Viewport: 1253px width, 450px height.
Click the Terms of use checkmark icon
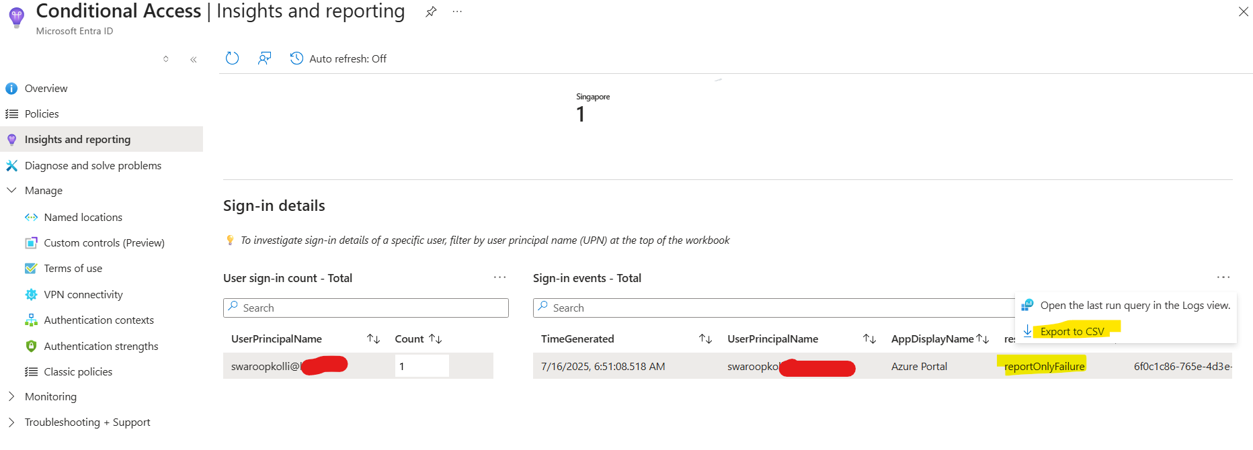coord(31,268)
